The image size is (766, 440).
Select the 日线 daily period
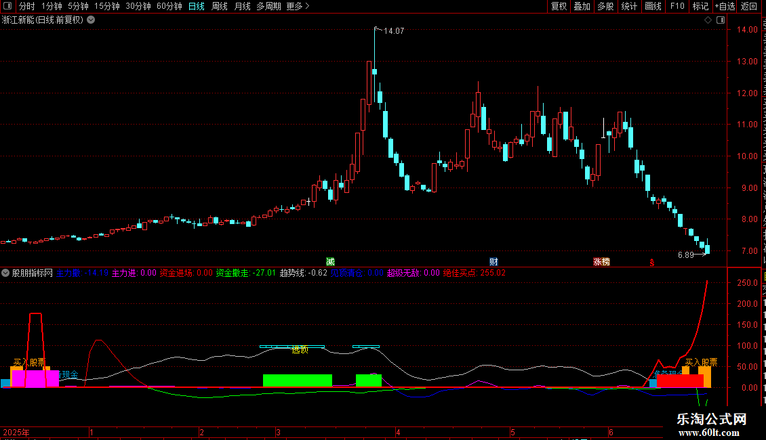[x=197, y=6]
